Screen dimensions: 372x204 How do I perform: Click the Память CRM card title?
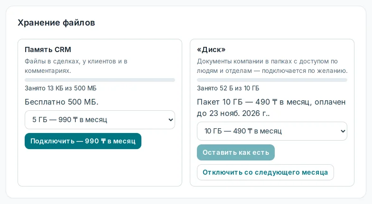(x=48, y=49)
